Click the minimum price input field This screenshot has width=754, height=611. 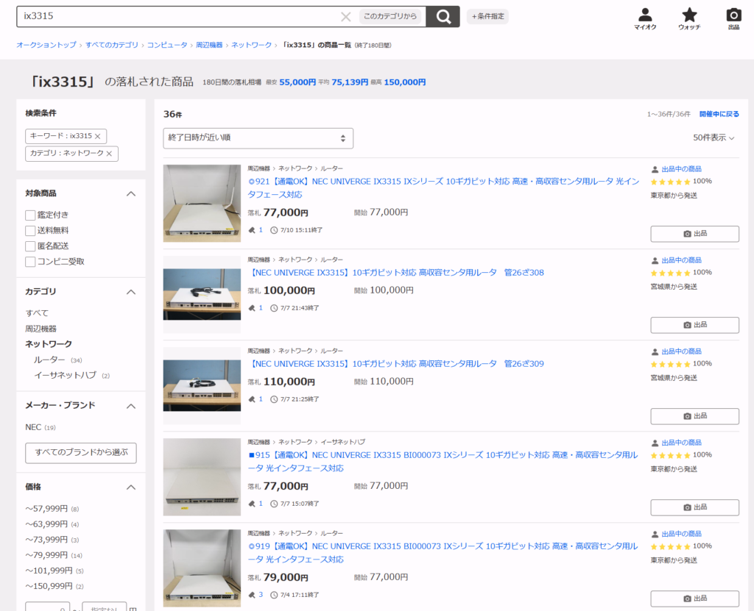[x=48, y=607]
